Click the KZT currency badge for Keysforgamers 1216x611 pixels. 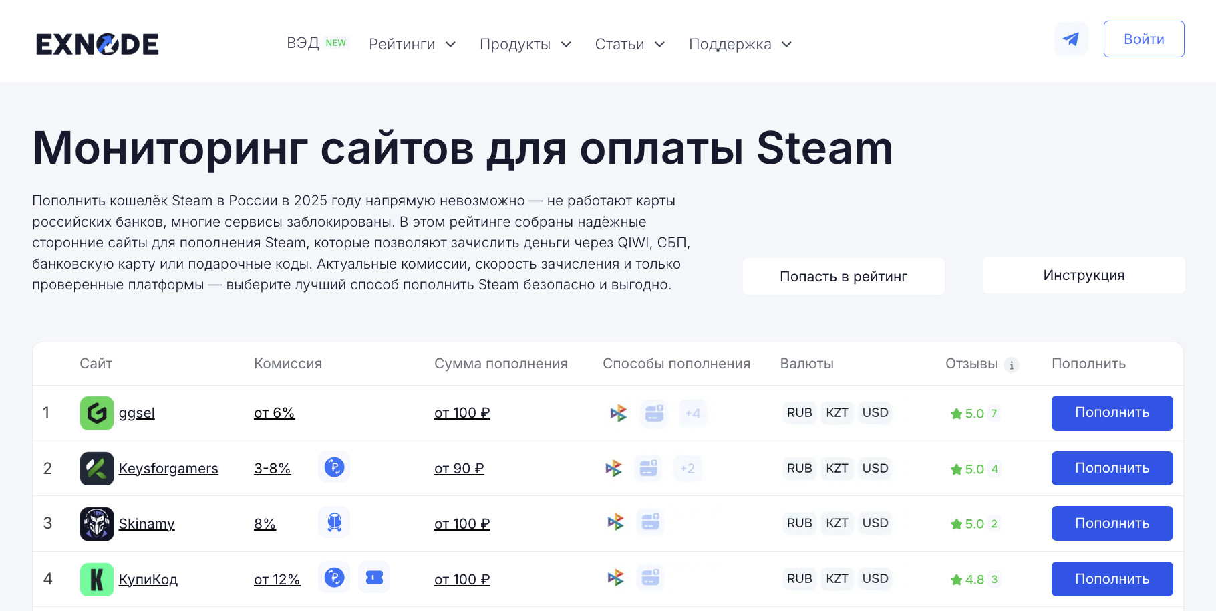tap(837, 469)
